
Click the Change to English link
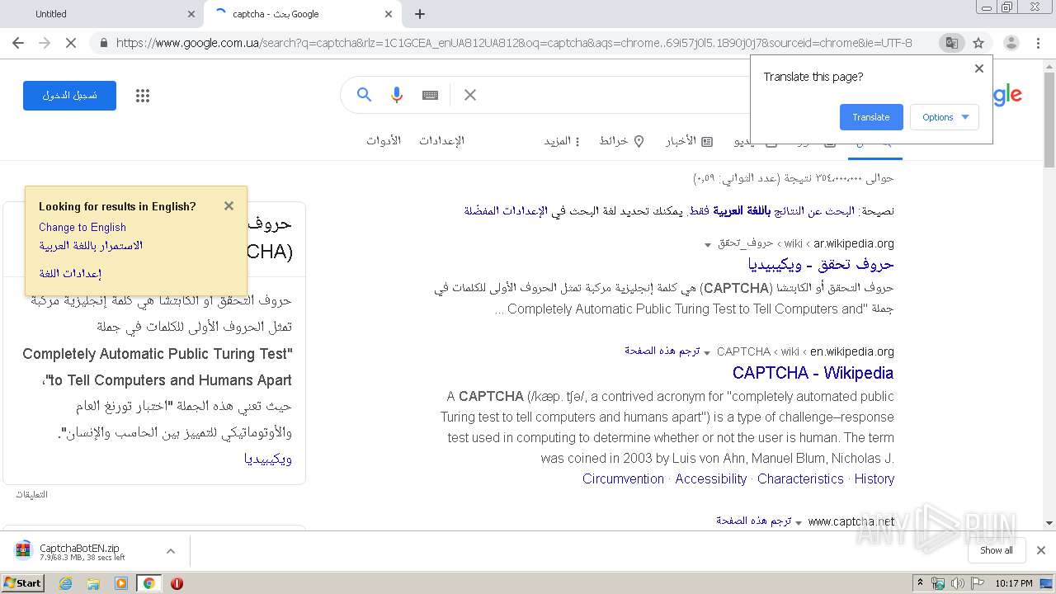tap(82, 228)
